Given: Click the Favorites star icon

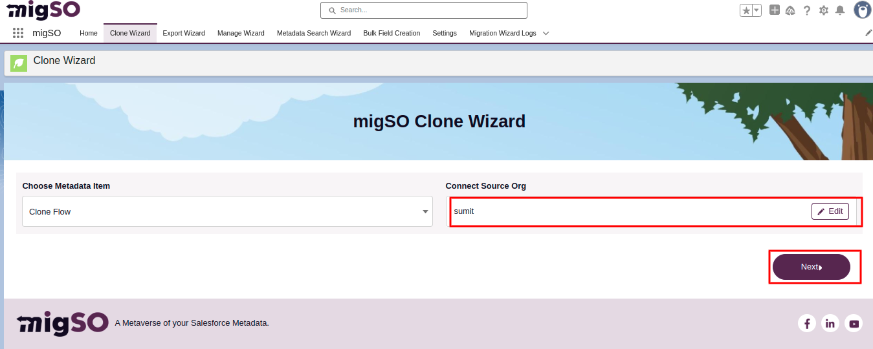Looking at the screenshot, I should pyautogui.click(x=746, y=10).
